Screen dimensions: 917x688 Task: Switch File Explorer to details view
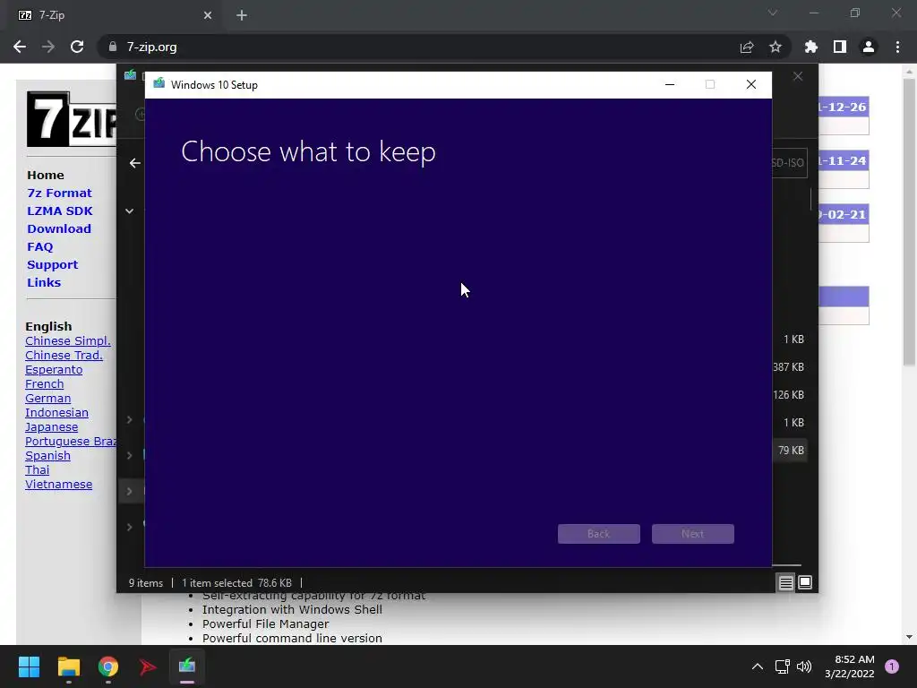coord(786,582)
